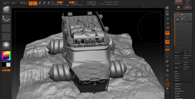Click the SwitchColor button
Viewport: 195px width, 99px height.
click(x=6, y=68)
